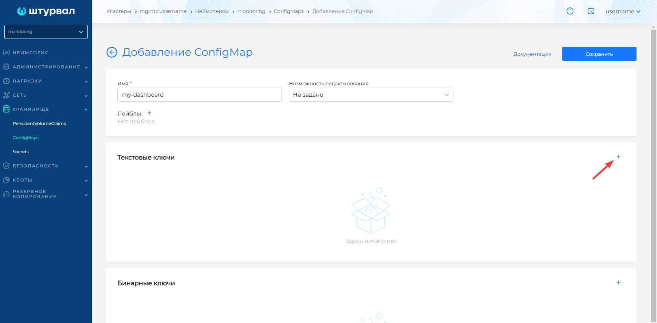Go to PersistentVolumeClaims page
The image size is (657, 323).
39,123
